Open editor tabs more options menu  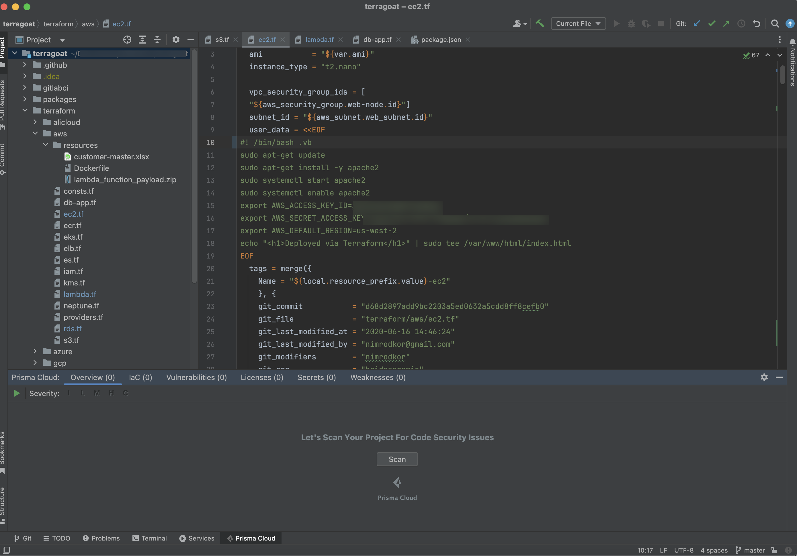(x=780, y=40)
